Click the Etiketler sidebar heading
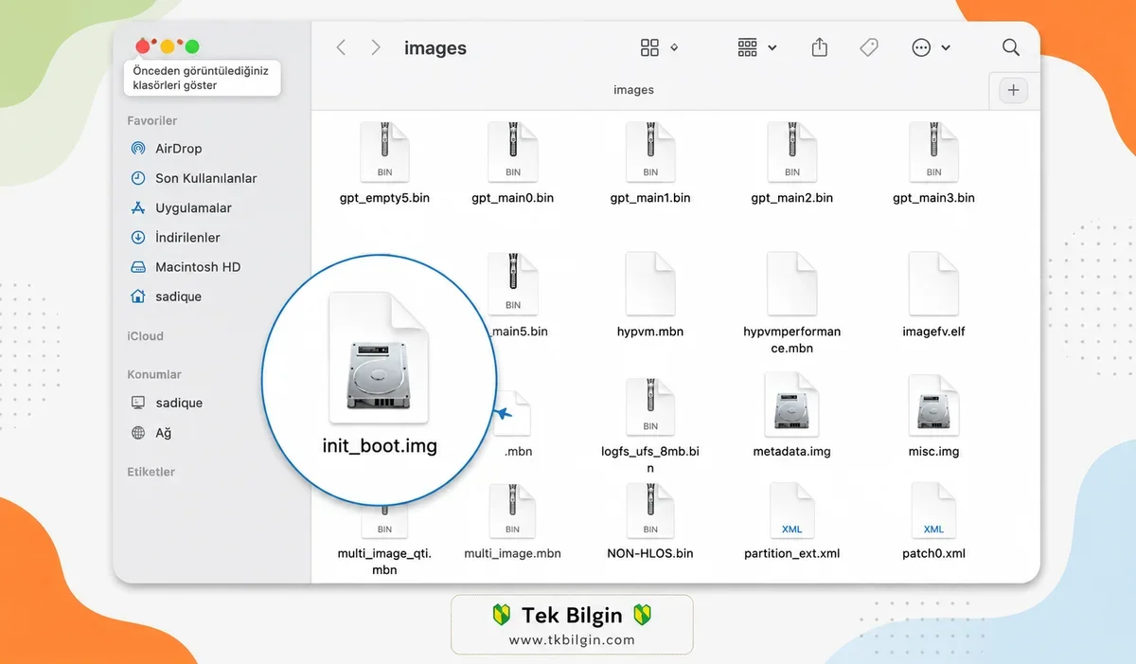 151,472
